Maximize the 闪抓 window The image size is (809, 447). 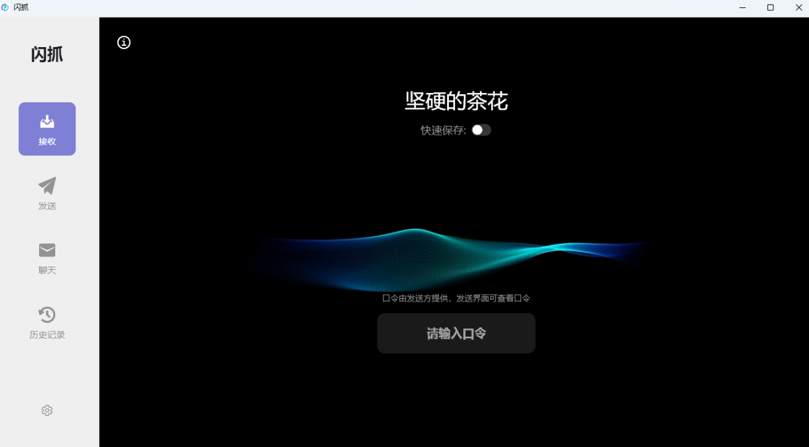(770, 7)
